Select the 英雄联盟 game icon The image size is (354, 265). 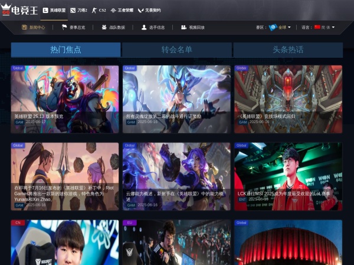click(45, 11)
